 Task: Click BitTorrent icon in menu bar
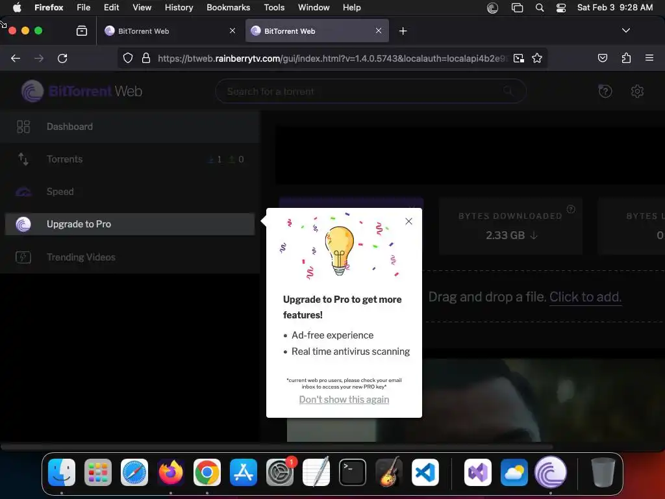[492, 8]
